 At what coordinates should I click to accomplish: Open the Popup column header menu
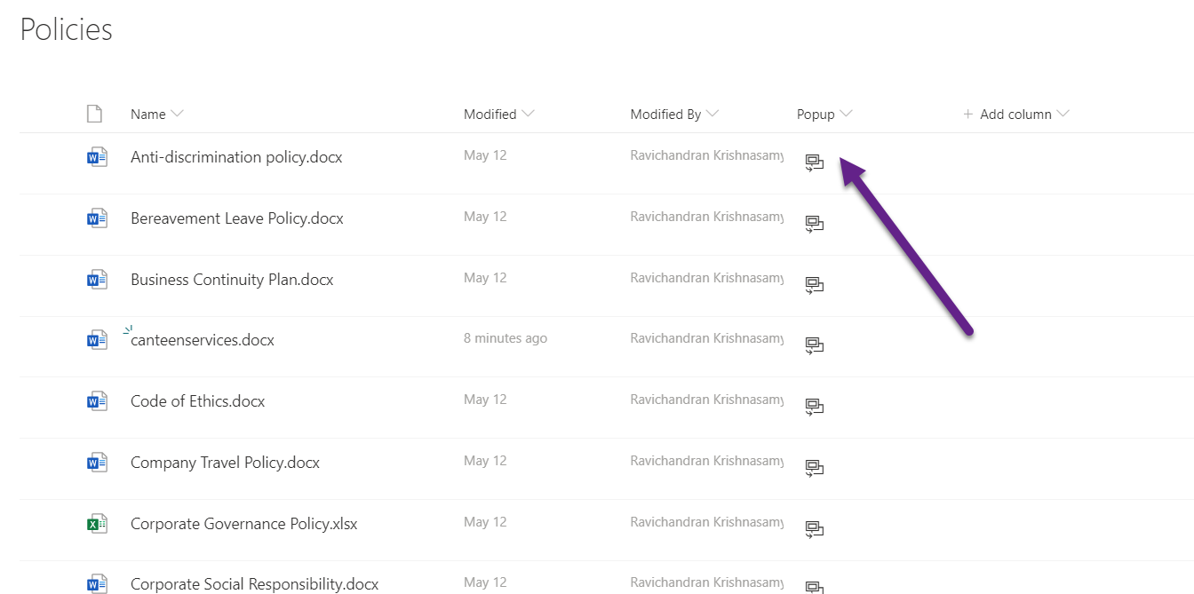[x=846, y=114]
